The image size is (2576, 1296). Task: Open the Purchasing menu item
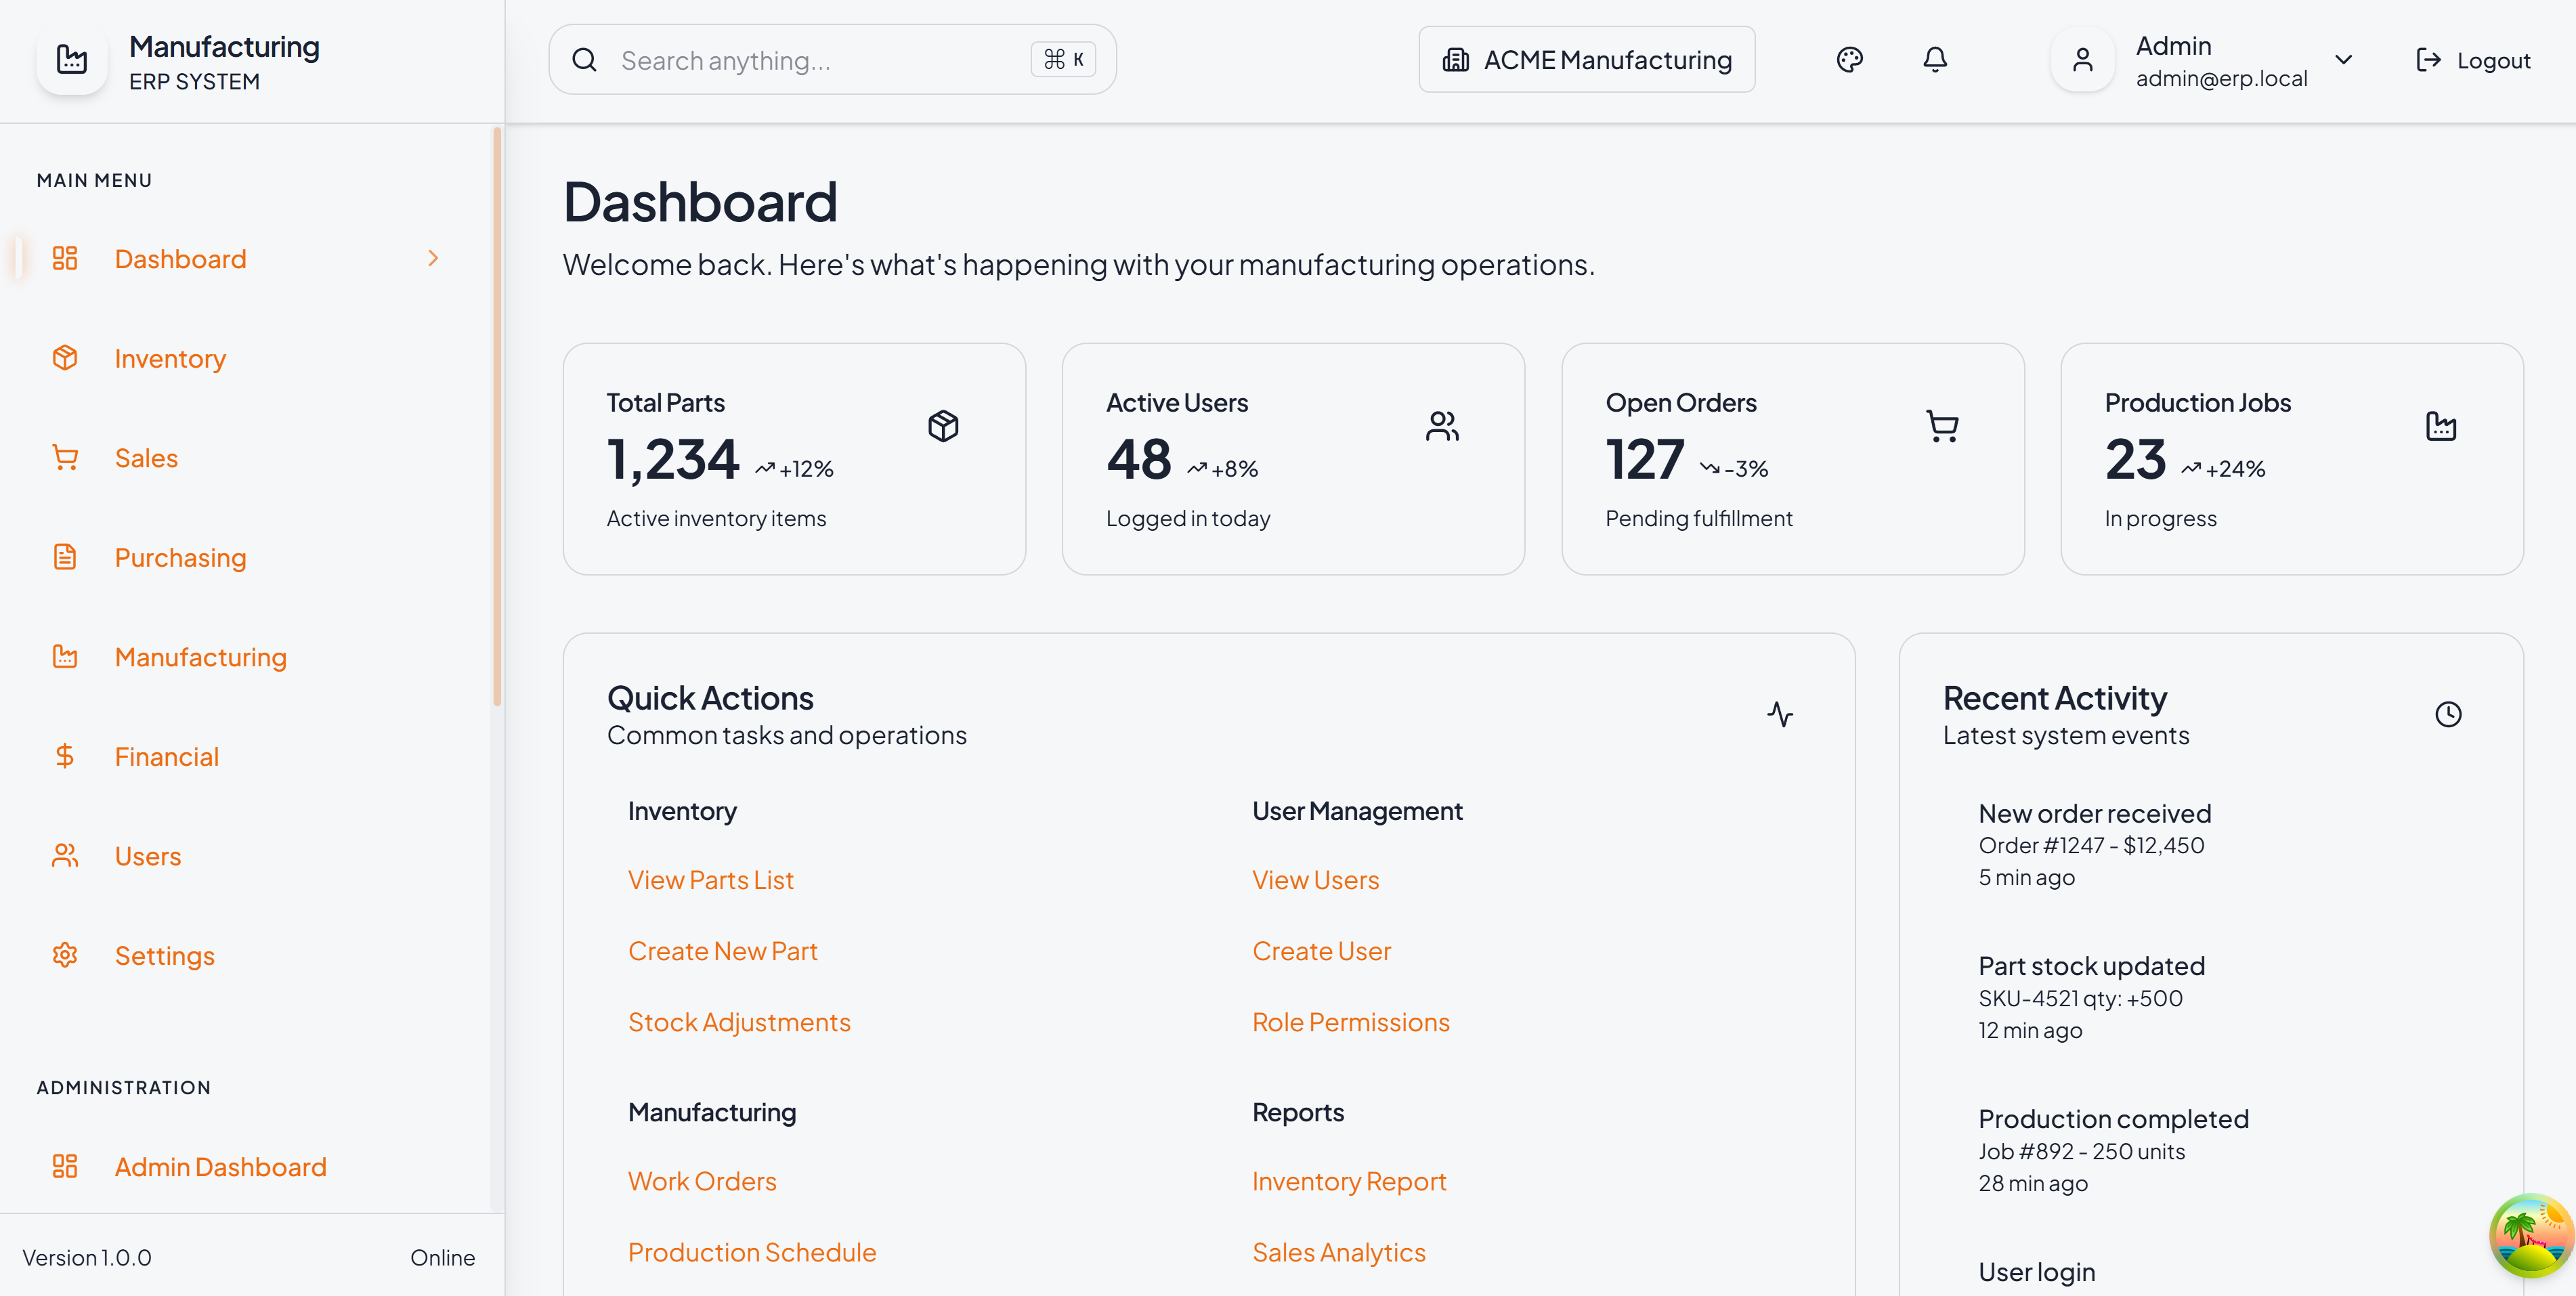180,557
